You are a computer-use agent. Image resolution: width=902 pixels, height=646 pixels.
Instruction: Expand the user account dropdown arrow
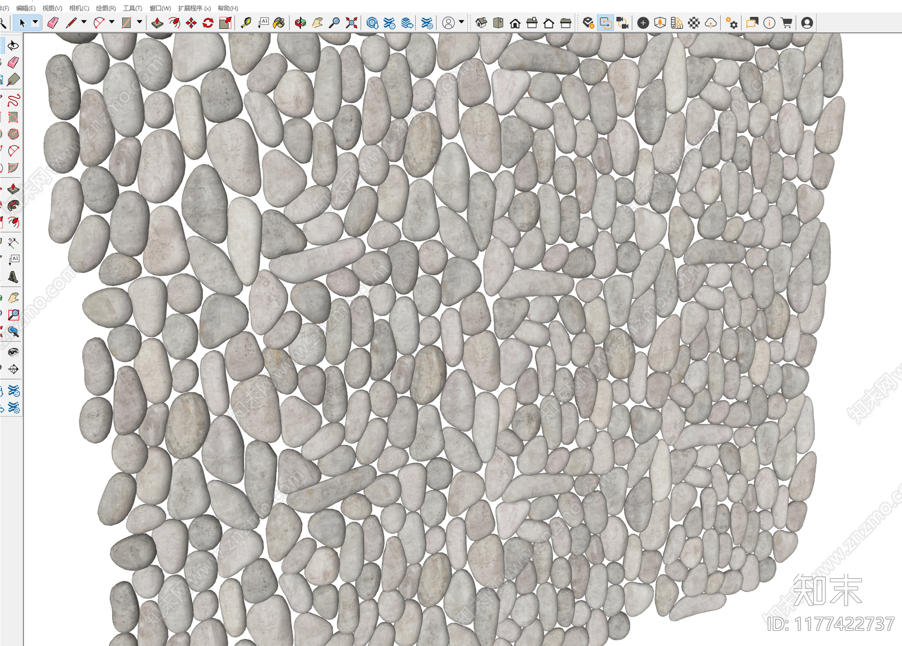click(461, 23)
